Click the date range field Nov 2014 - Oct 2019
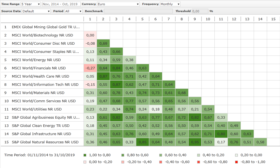The width and height of the screenshot is (280, 168). point(61,4)
